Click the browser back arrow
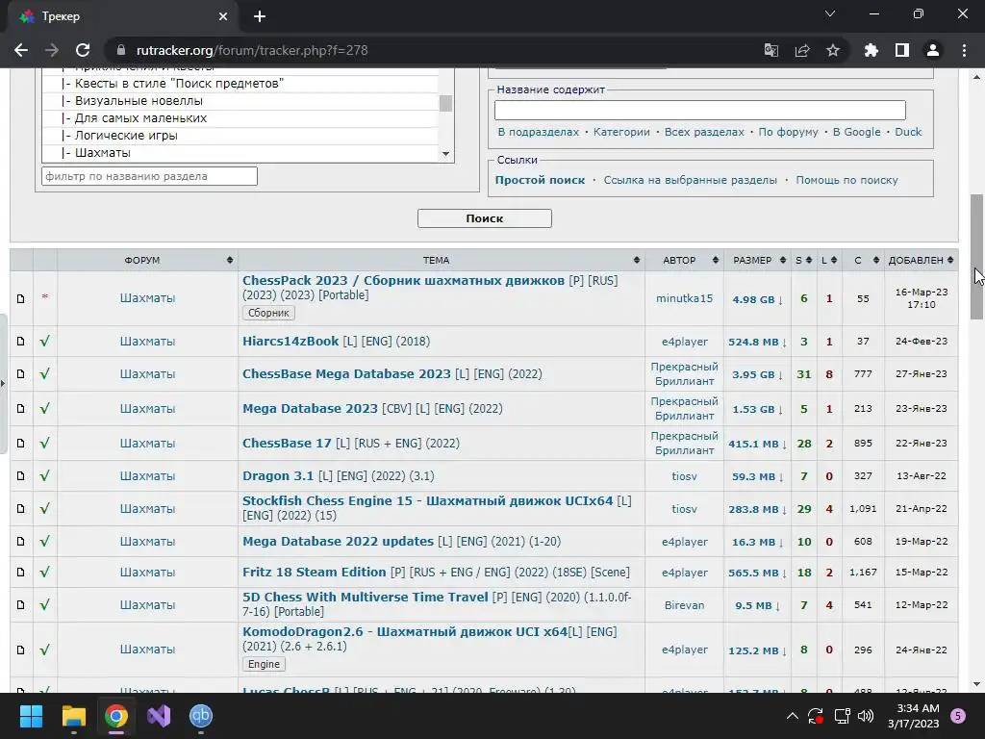Viewport: 985px width, 739px height. [21, 50]
